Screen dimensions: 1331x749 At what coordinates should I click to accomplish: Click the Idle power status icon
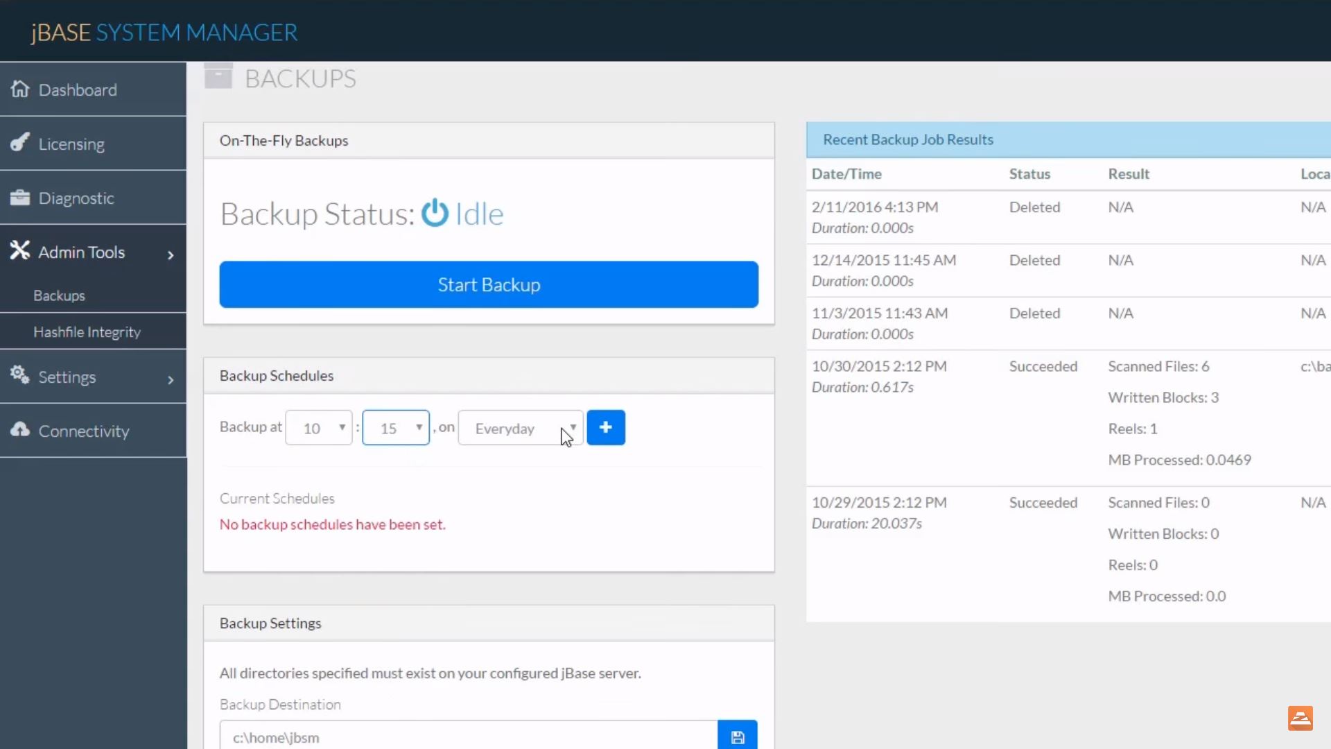[x=435, y=213]
